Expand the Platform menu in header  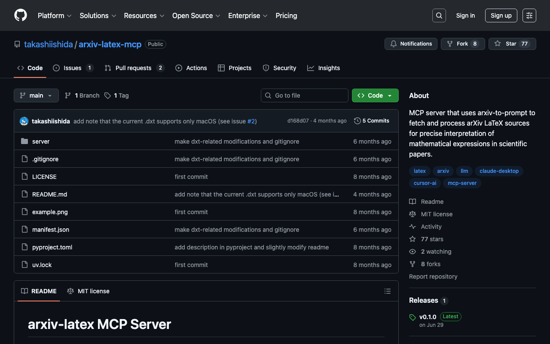[x=55, y=15]
